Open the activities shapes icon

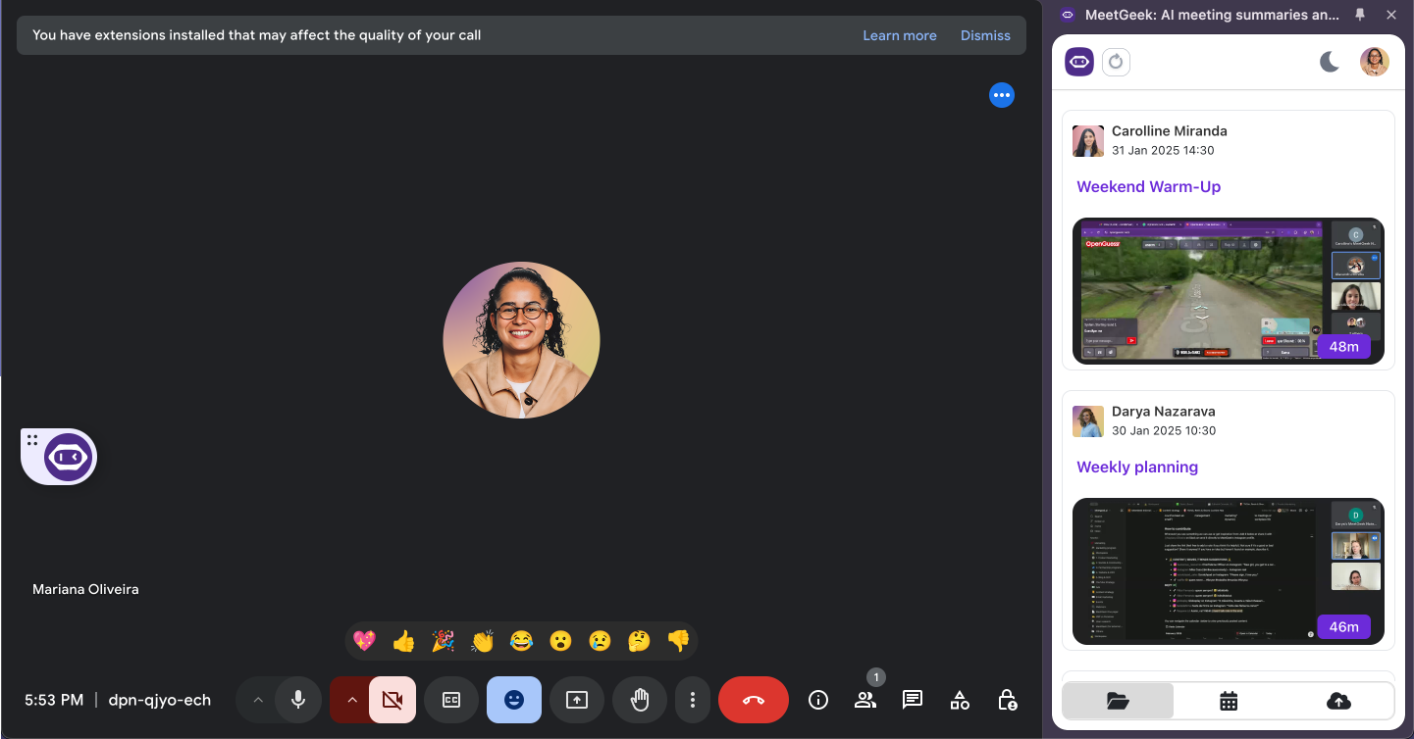tap(960, 700)
